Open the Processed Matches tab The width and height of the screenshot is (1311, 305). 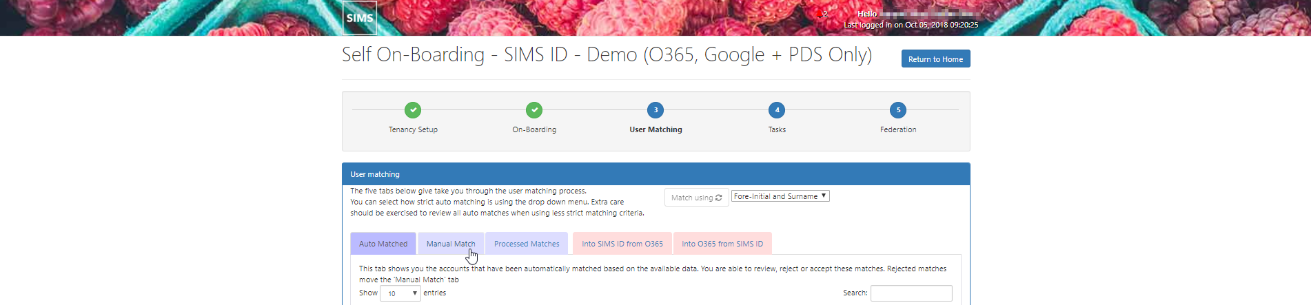[527, 244]
